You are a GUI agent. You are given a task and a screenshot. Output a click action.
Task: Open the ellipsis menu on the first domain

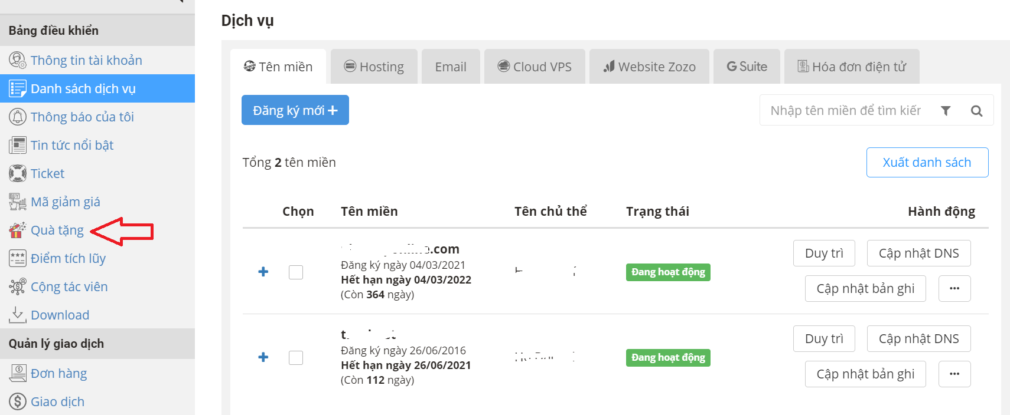point(954,288)
